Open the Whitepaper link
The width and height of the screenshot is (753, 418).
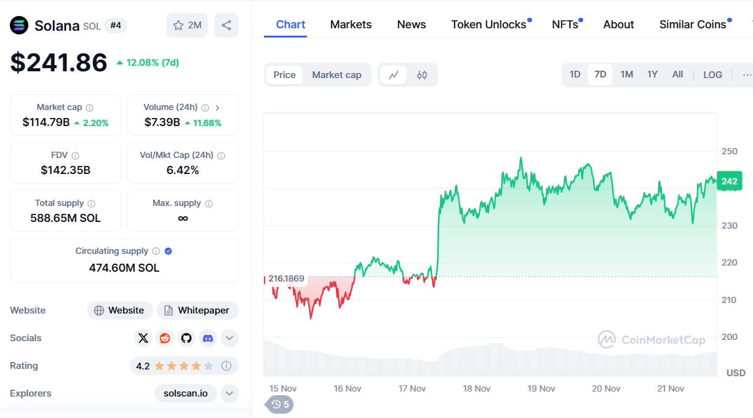tap(197, 310)
